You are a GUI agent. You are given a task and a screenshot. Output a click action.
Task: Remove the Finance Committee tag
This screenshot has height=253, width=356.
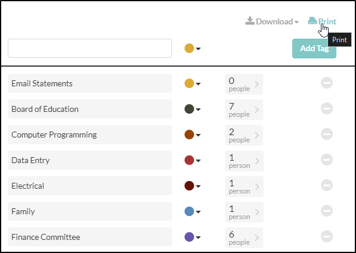327,236
